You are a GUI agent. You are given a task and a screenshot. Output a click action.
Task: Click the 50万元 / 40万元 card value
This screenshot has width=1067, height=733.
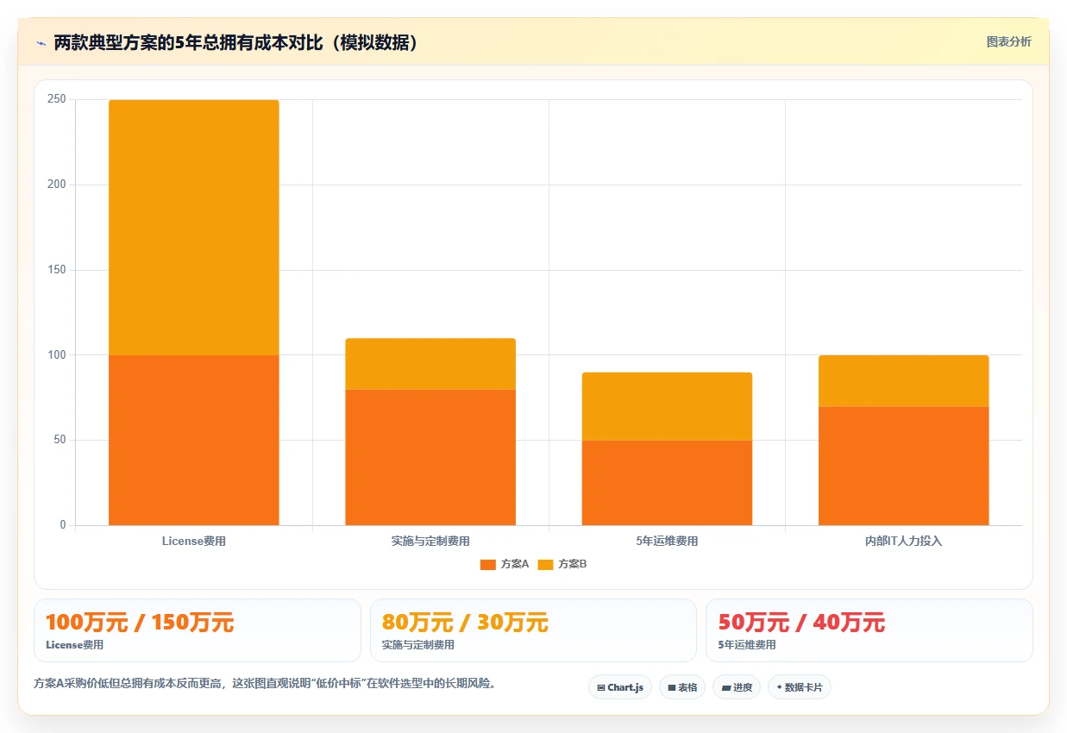(x=801, y=622)
